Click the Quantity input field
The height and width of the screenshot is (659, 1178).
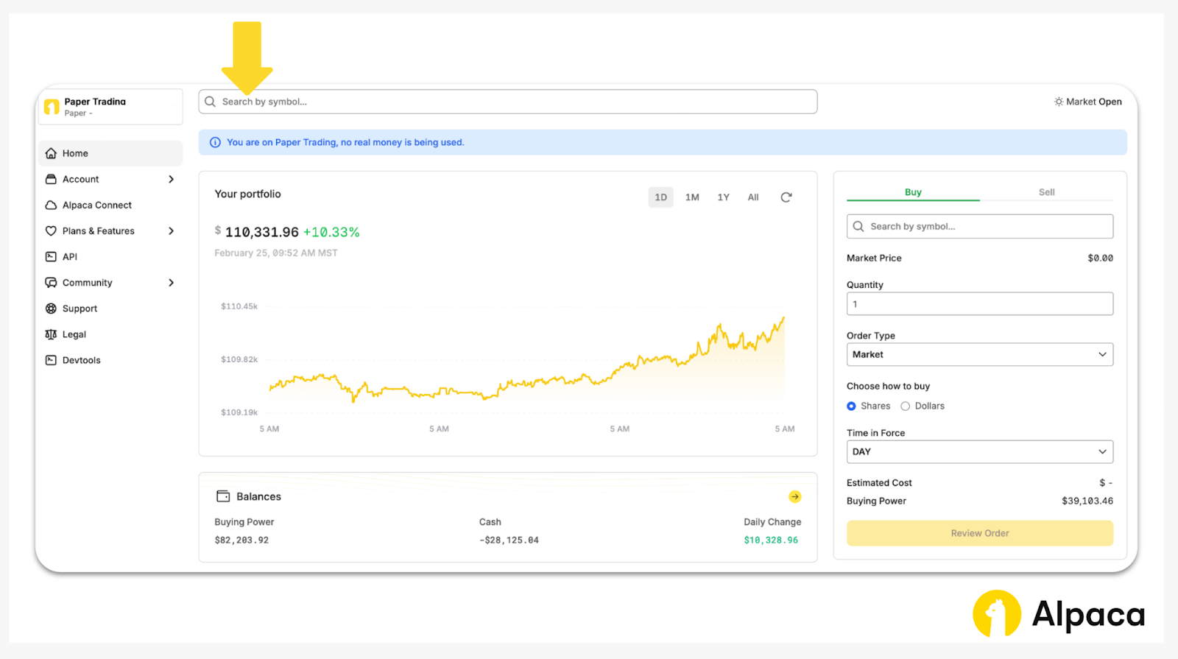coord(979,304)
